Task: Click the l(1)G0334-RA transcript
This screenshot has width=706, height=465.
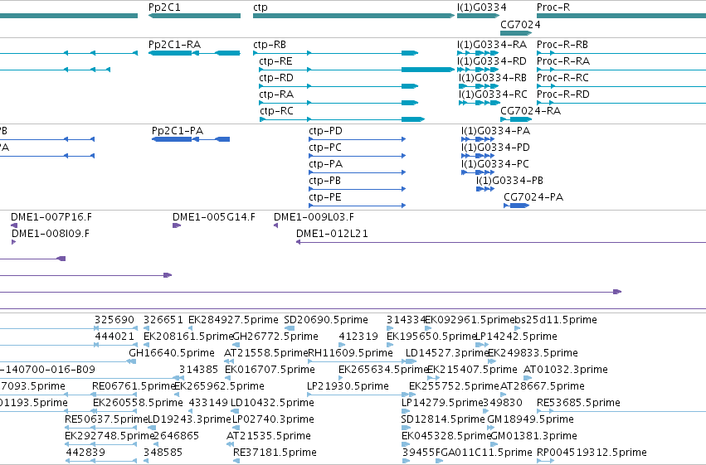Action: coord(478,53)
